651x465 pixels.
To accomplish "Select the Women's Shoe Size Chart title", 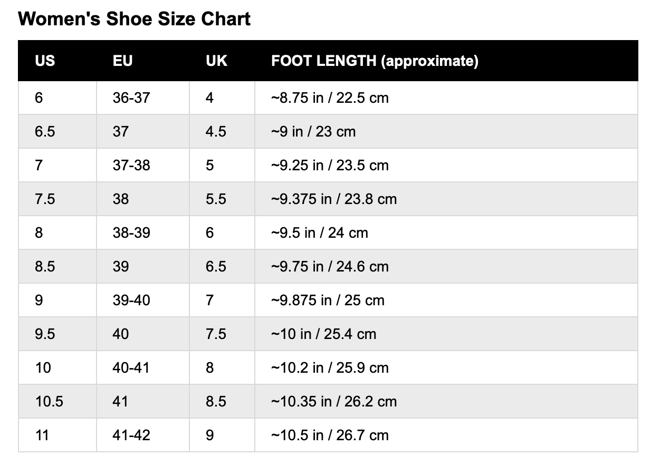I will (135, 19).
